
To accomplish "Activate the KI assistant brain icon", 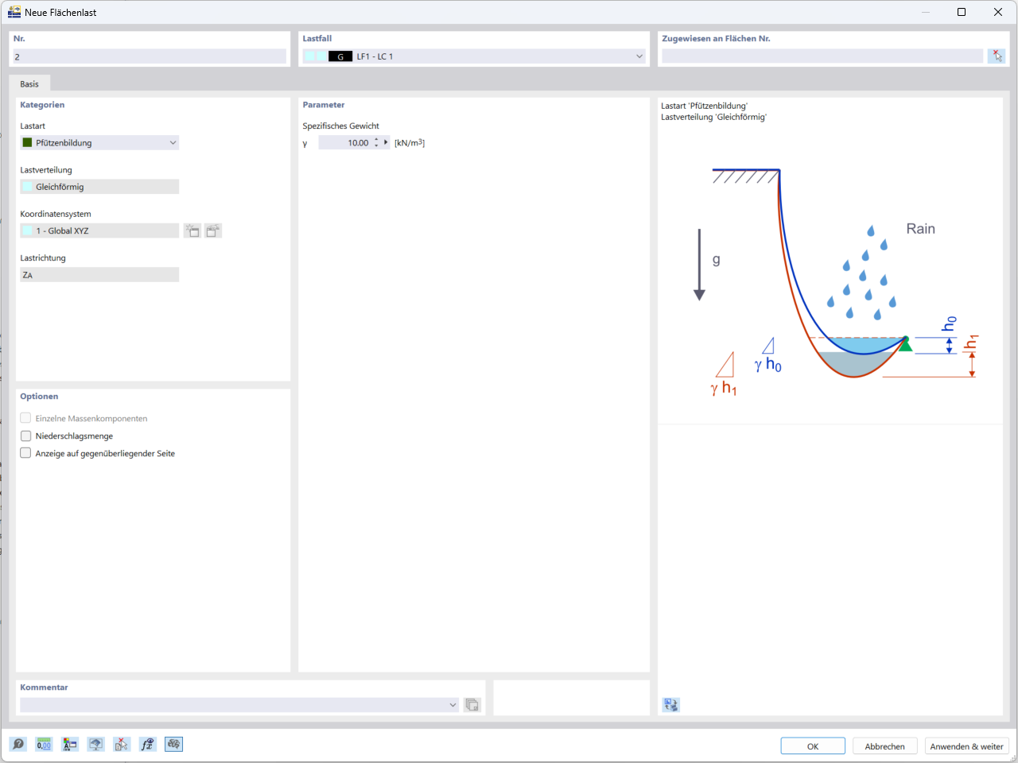I will (x=173, y=744).
